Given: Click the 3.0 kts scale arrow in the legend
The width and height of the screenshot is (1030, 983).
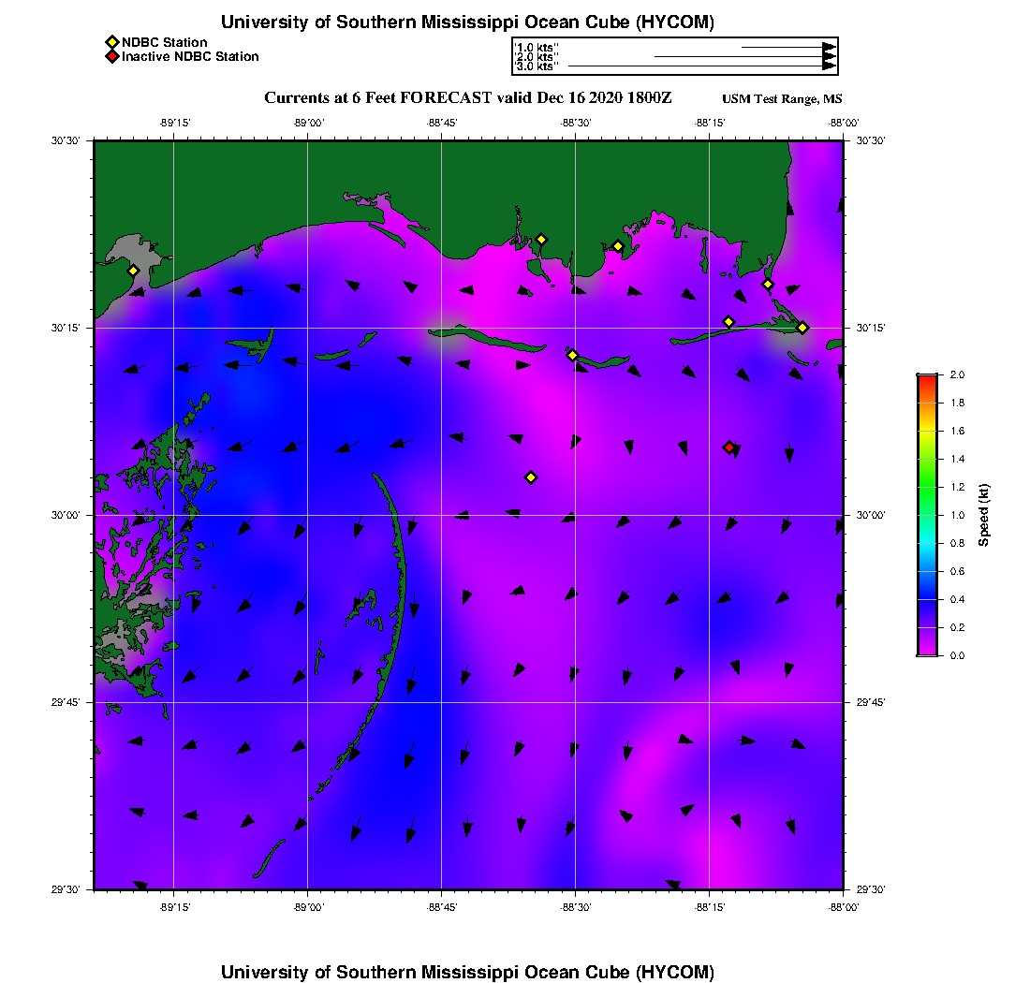Looking at the screenshot, I should click(702, 66).
